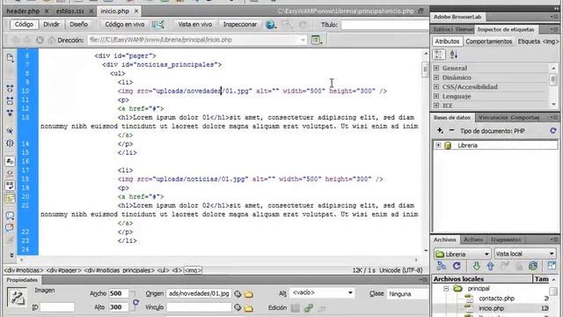This screenshot has width=563, height=317.
Task: Click the globe preview in browser icon
Action: click(x=270, y=25)
